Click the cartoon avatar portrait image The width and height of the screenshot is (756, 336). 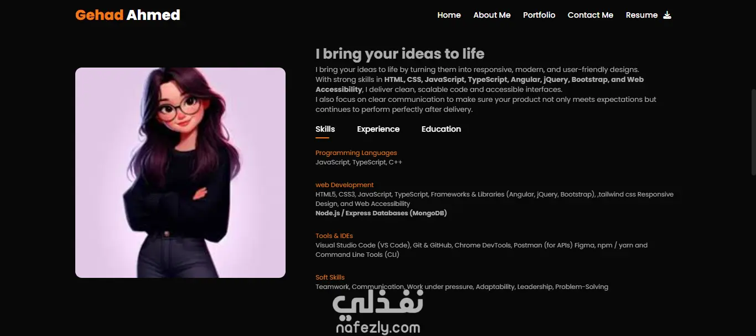coord(180,173)
